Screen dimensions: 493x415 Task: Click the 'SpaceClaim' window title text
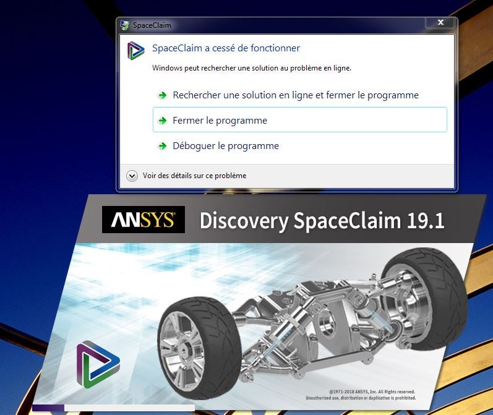[x=152, y=25]
